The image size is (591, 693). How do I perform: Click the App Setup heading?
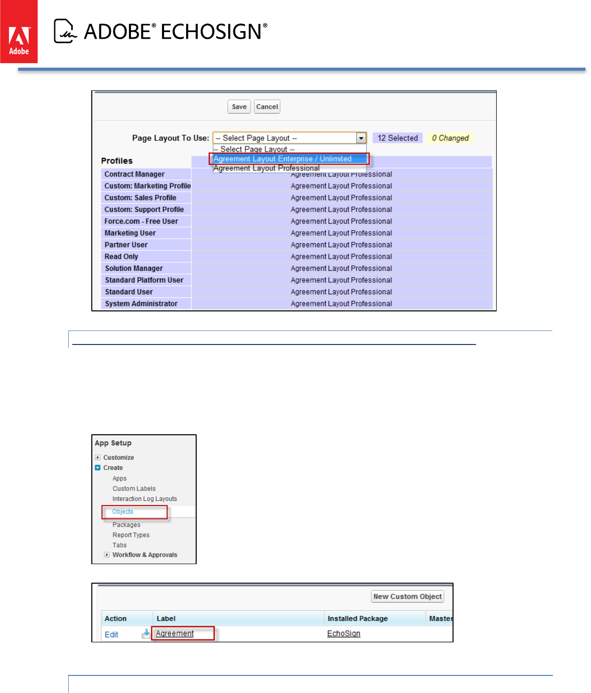113,443
